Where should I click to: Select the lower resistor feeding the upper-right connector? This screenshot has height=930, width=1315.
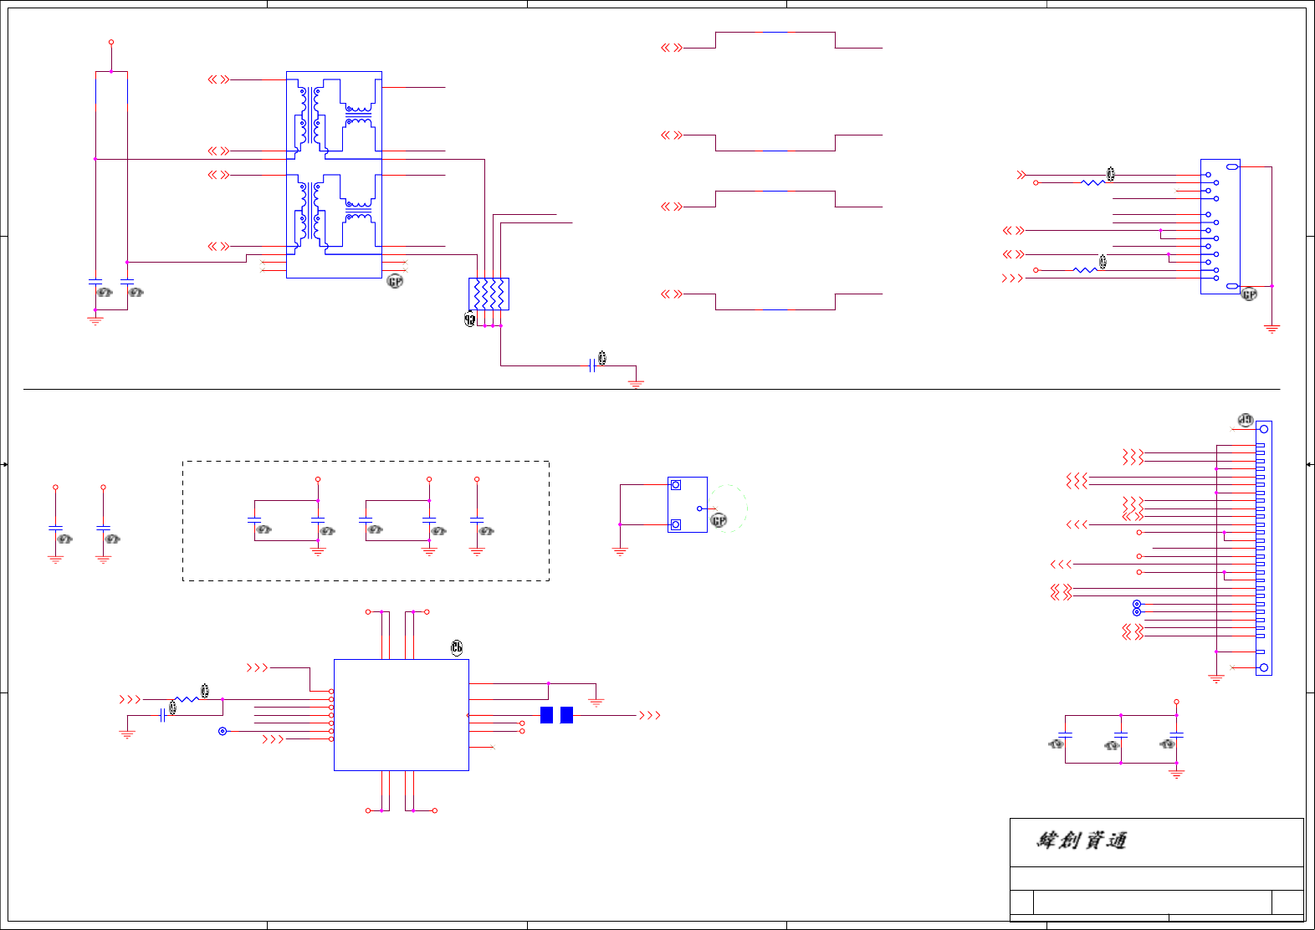1085,270
